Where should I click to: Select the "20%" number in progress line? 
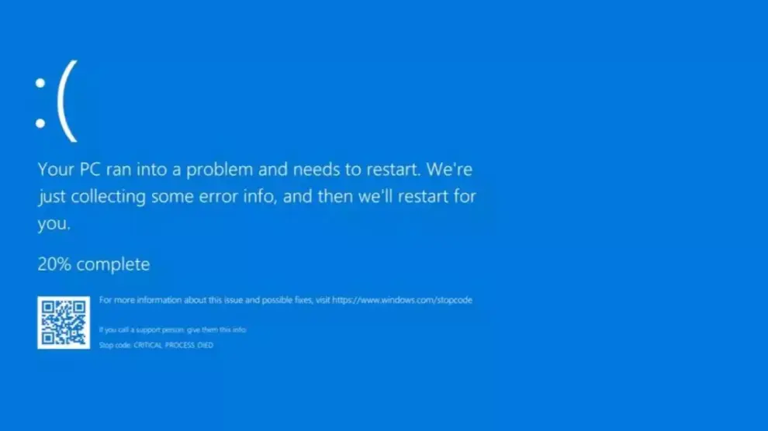pos(54,264)
